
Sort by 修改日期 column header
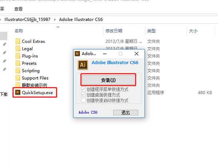(114, 31)
